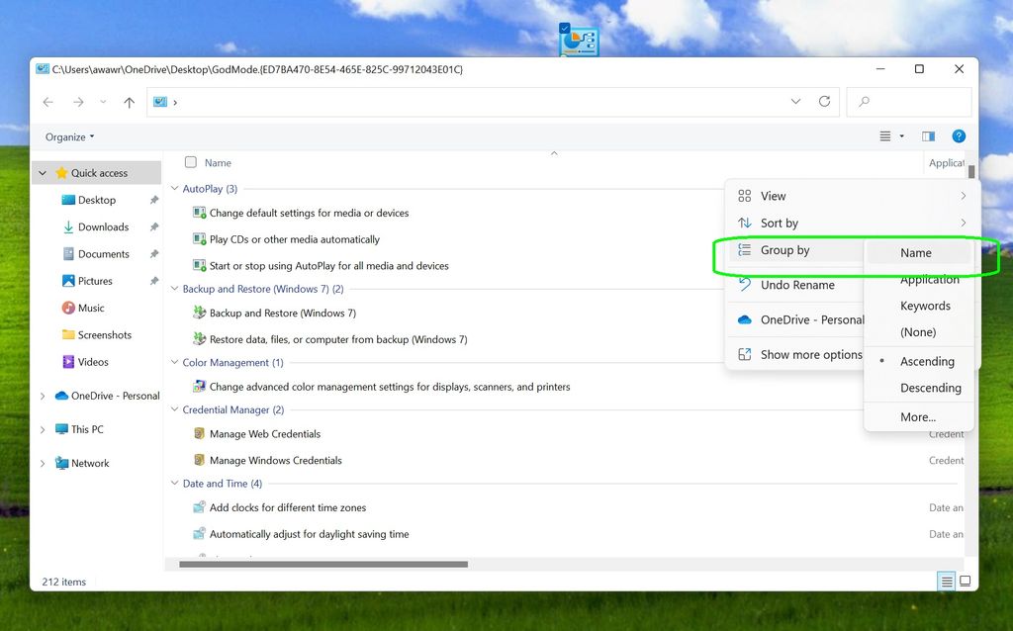Expand This PC in the sidebar
Viewport: 1013px width, 631px height.
coord(42,429)
